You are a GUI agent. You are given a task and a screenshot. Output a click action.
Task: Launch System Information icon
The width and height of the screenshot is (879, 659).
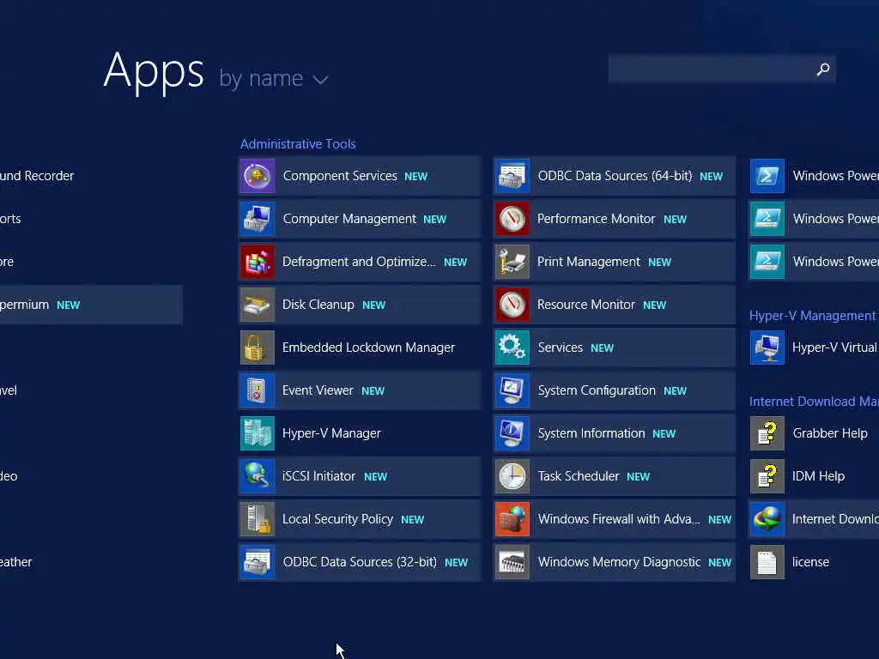[512, 433]
